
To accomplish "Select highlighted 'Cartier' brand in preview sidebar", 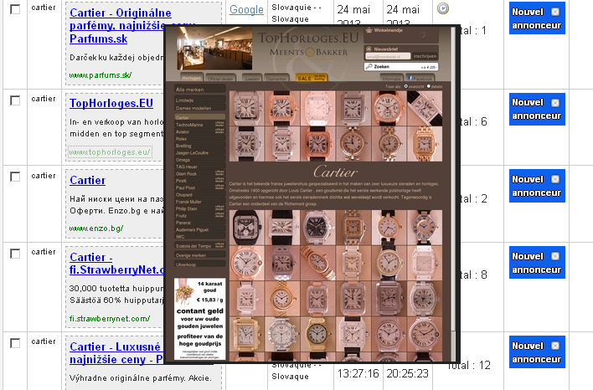I will point(199,117).
